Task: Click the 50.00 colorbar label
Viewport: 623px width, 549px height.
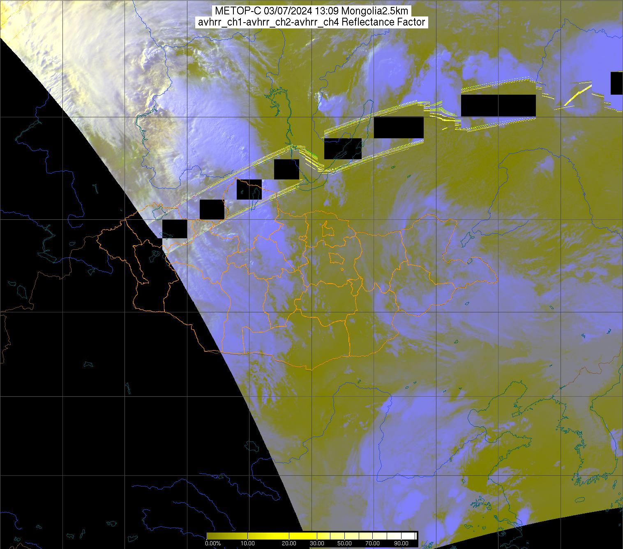Action: click(344, 544)
